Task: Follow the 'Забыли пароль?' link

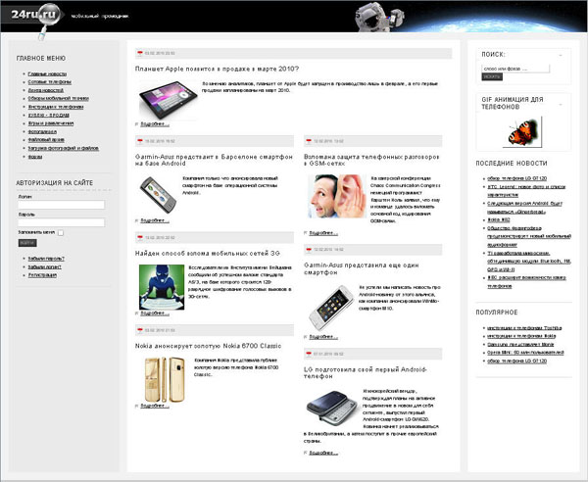Action: click(x=46, y=259)
